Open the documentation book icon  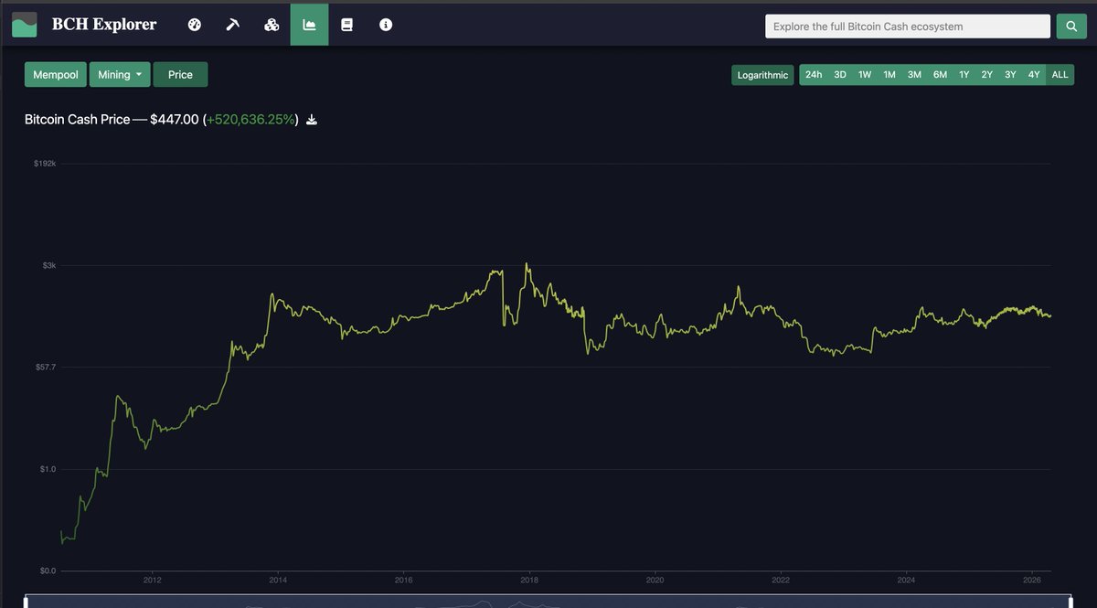346,25
